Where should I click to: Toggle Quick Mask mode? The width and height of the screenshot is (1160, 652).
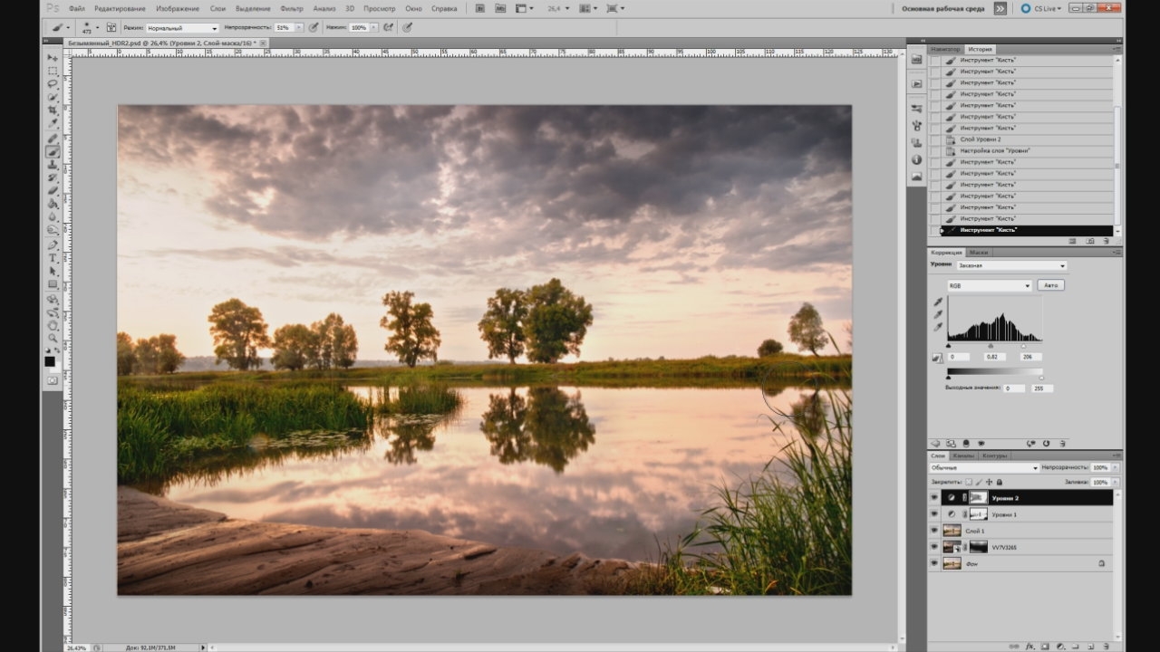[52, 380]
